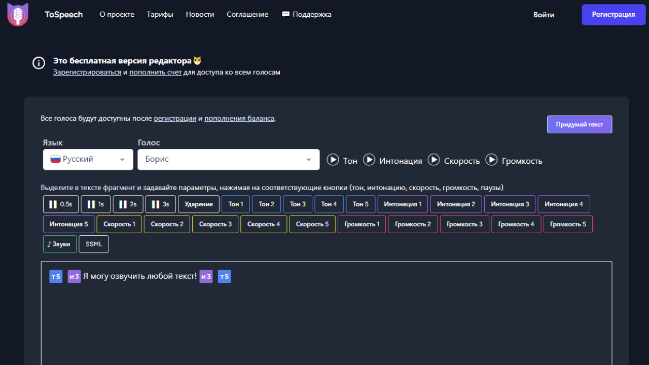The width and height of the screenshot is (649, 365).
Task: Play the Интонация preview sample
Action: point(369,160)
